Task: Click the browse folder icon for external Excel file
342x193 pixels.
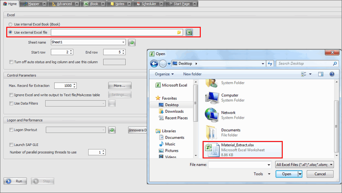Action: [x=179, y=33]
